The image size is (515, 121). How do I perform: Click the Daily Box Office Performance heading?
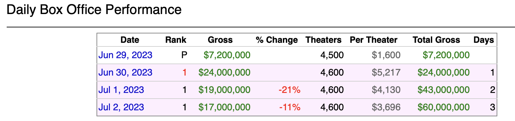pyautogui.click(x=94, y=9)
